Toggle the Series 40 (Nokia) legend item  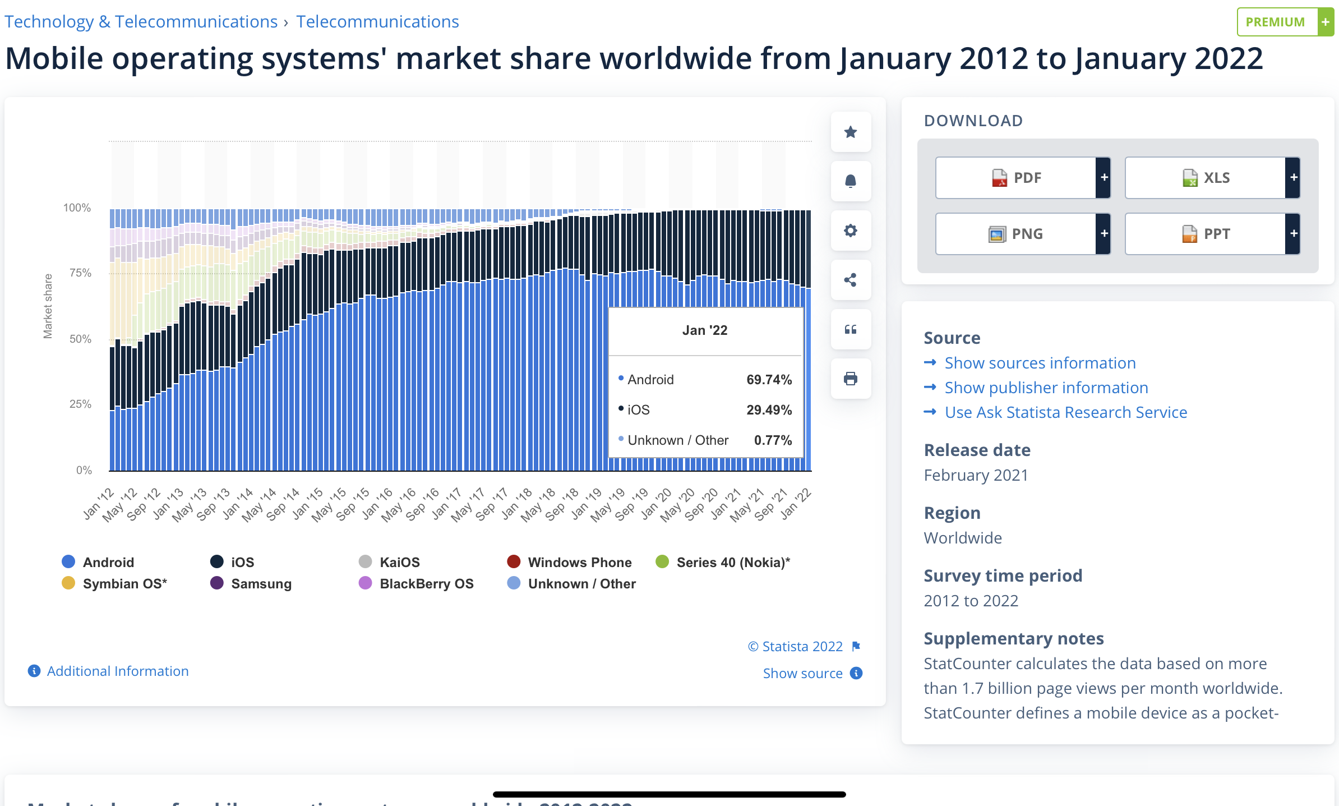tap(723, 562)
